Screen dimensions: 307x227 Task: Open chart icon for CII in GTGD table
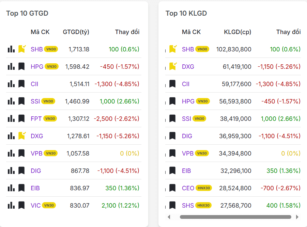pyautogui.click(x=11, y=84)
